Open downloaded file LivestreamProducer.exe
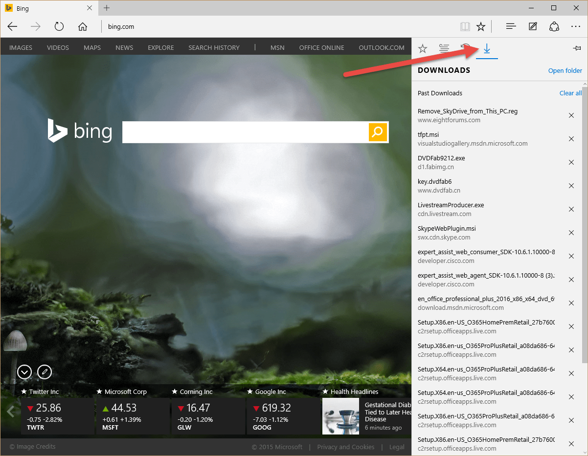Screen dimensions: 588x456 coord(451,205)
